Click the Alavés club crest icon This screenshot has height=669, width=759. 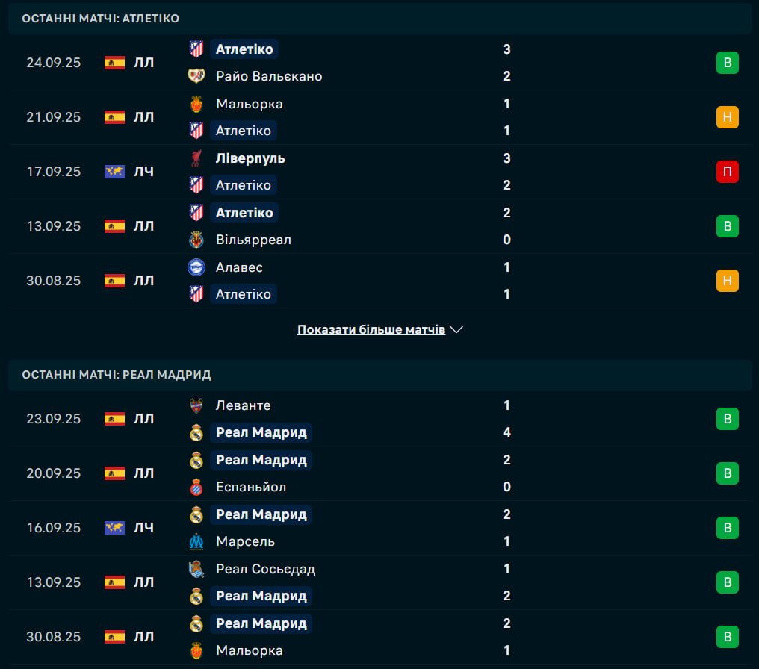coord(196,267)
